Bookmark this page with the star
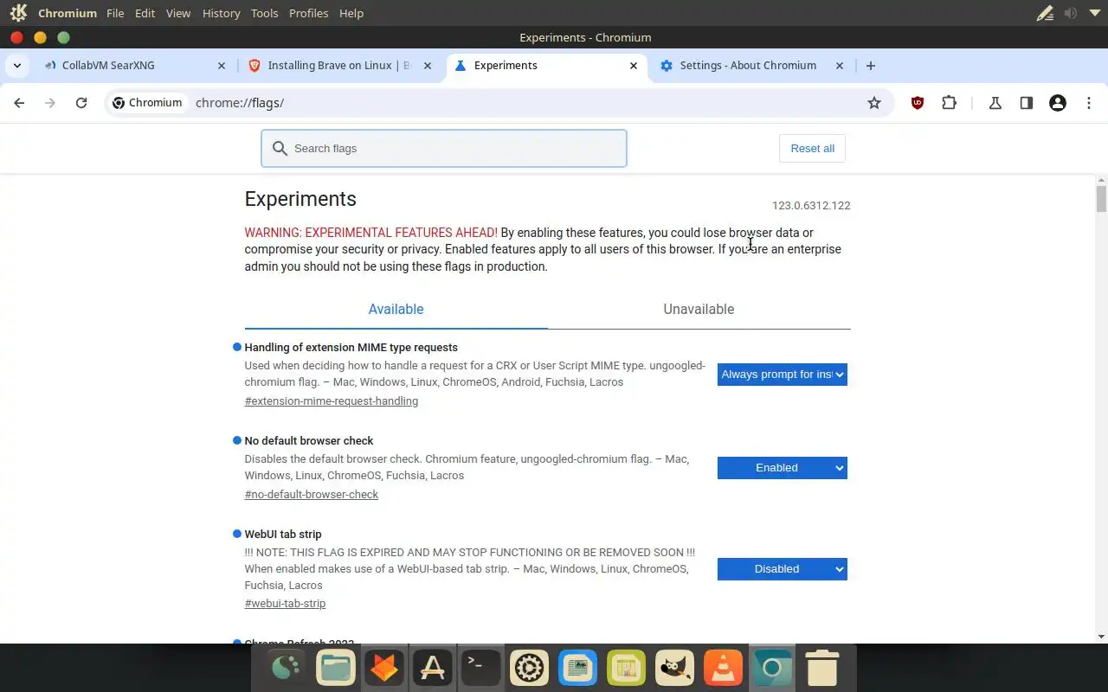 pyautogui.click(x=874, y=103)
